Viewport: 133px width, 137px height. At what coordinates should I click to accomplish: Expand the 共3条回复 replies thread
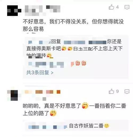(x=40, y=73)
